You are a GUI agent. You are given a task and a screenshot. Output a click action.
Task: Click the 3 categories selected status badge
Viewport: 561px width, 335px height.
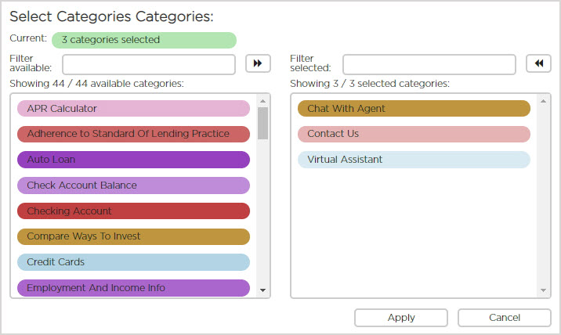[144, 40]
